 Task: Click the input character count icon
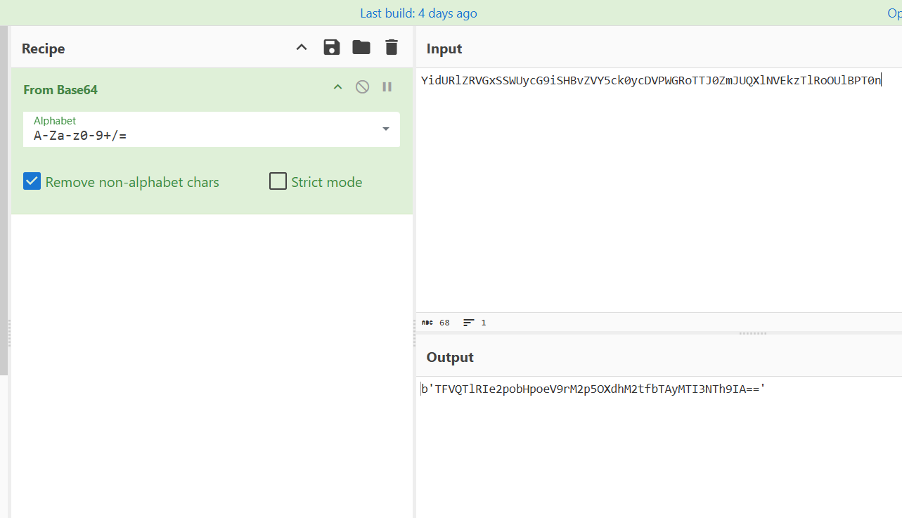427,323
